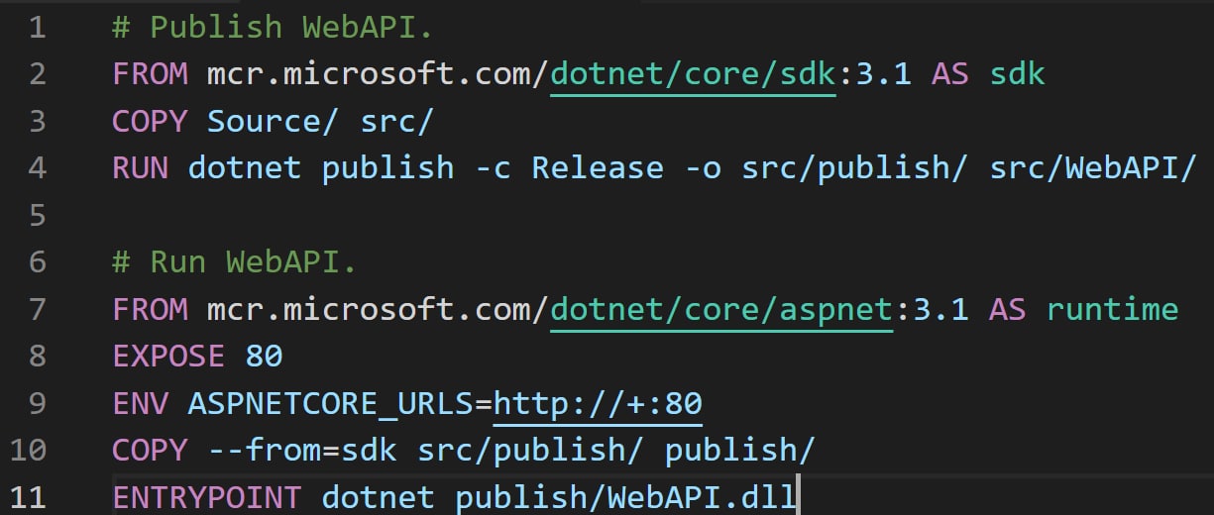Click 'publish/WebAPI.dll' on the last line

[x=626, y=497]
